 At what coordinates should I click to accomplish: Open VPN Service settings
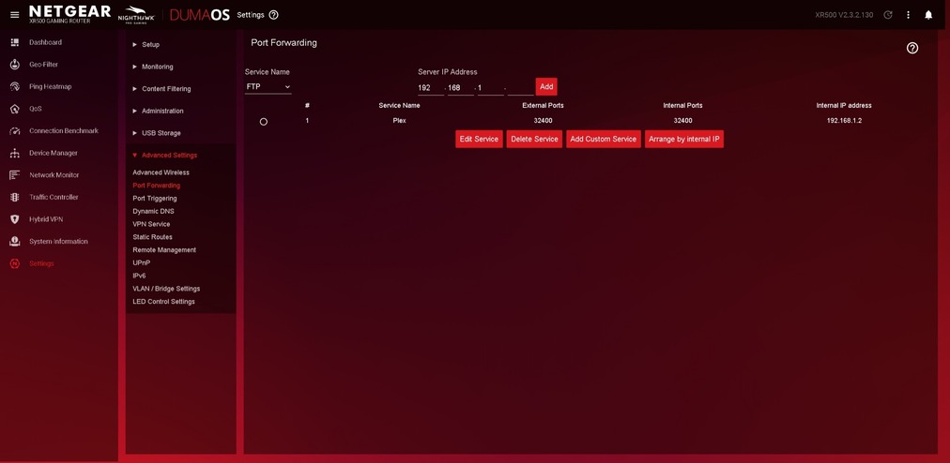151,224
